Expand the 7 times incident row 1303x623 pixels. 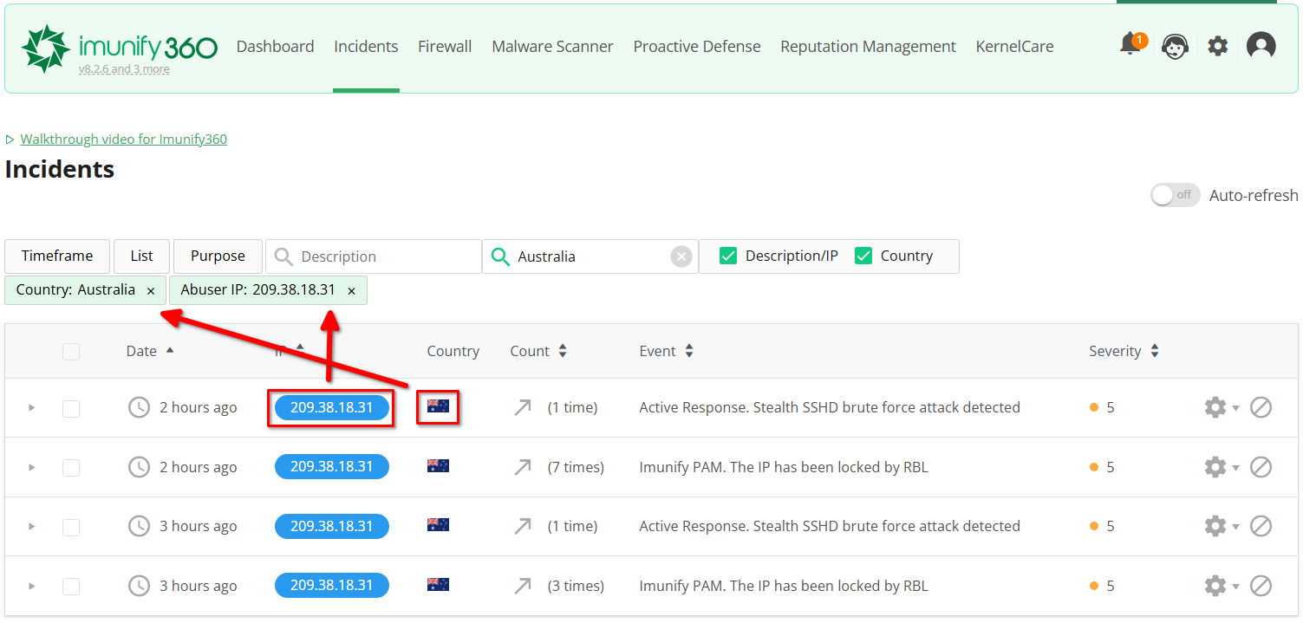[x=32, y=467]
